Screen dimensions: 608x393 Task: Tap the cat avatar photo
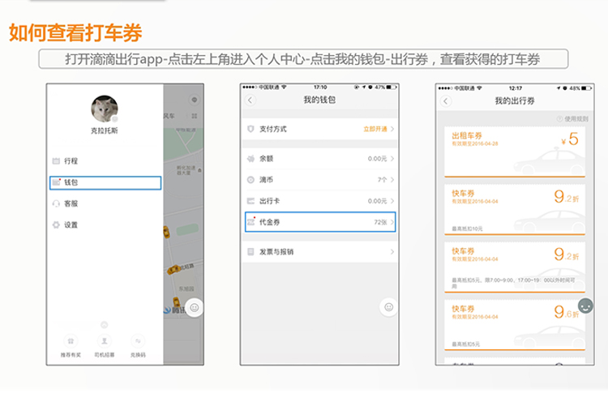point(105,109)
